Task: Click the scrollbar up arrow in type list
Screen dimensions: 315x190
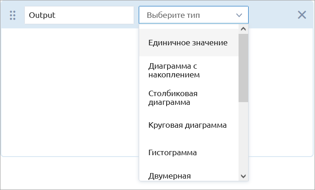Action: tap(243, 29)
